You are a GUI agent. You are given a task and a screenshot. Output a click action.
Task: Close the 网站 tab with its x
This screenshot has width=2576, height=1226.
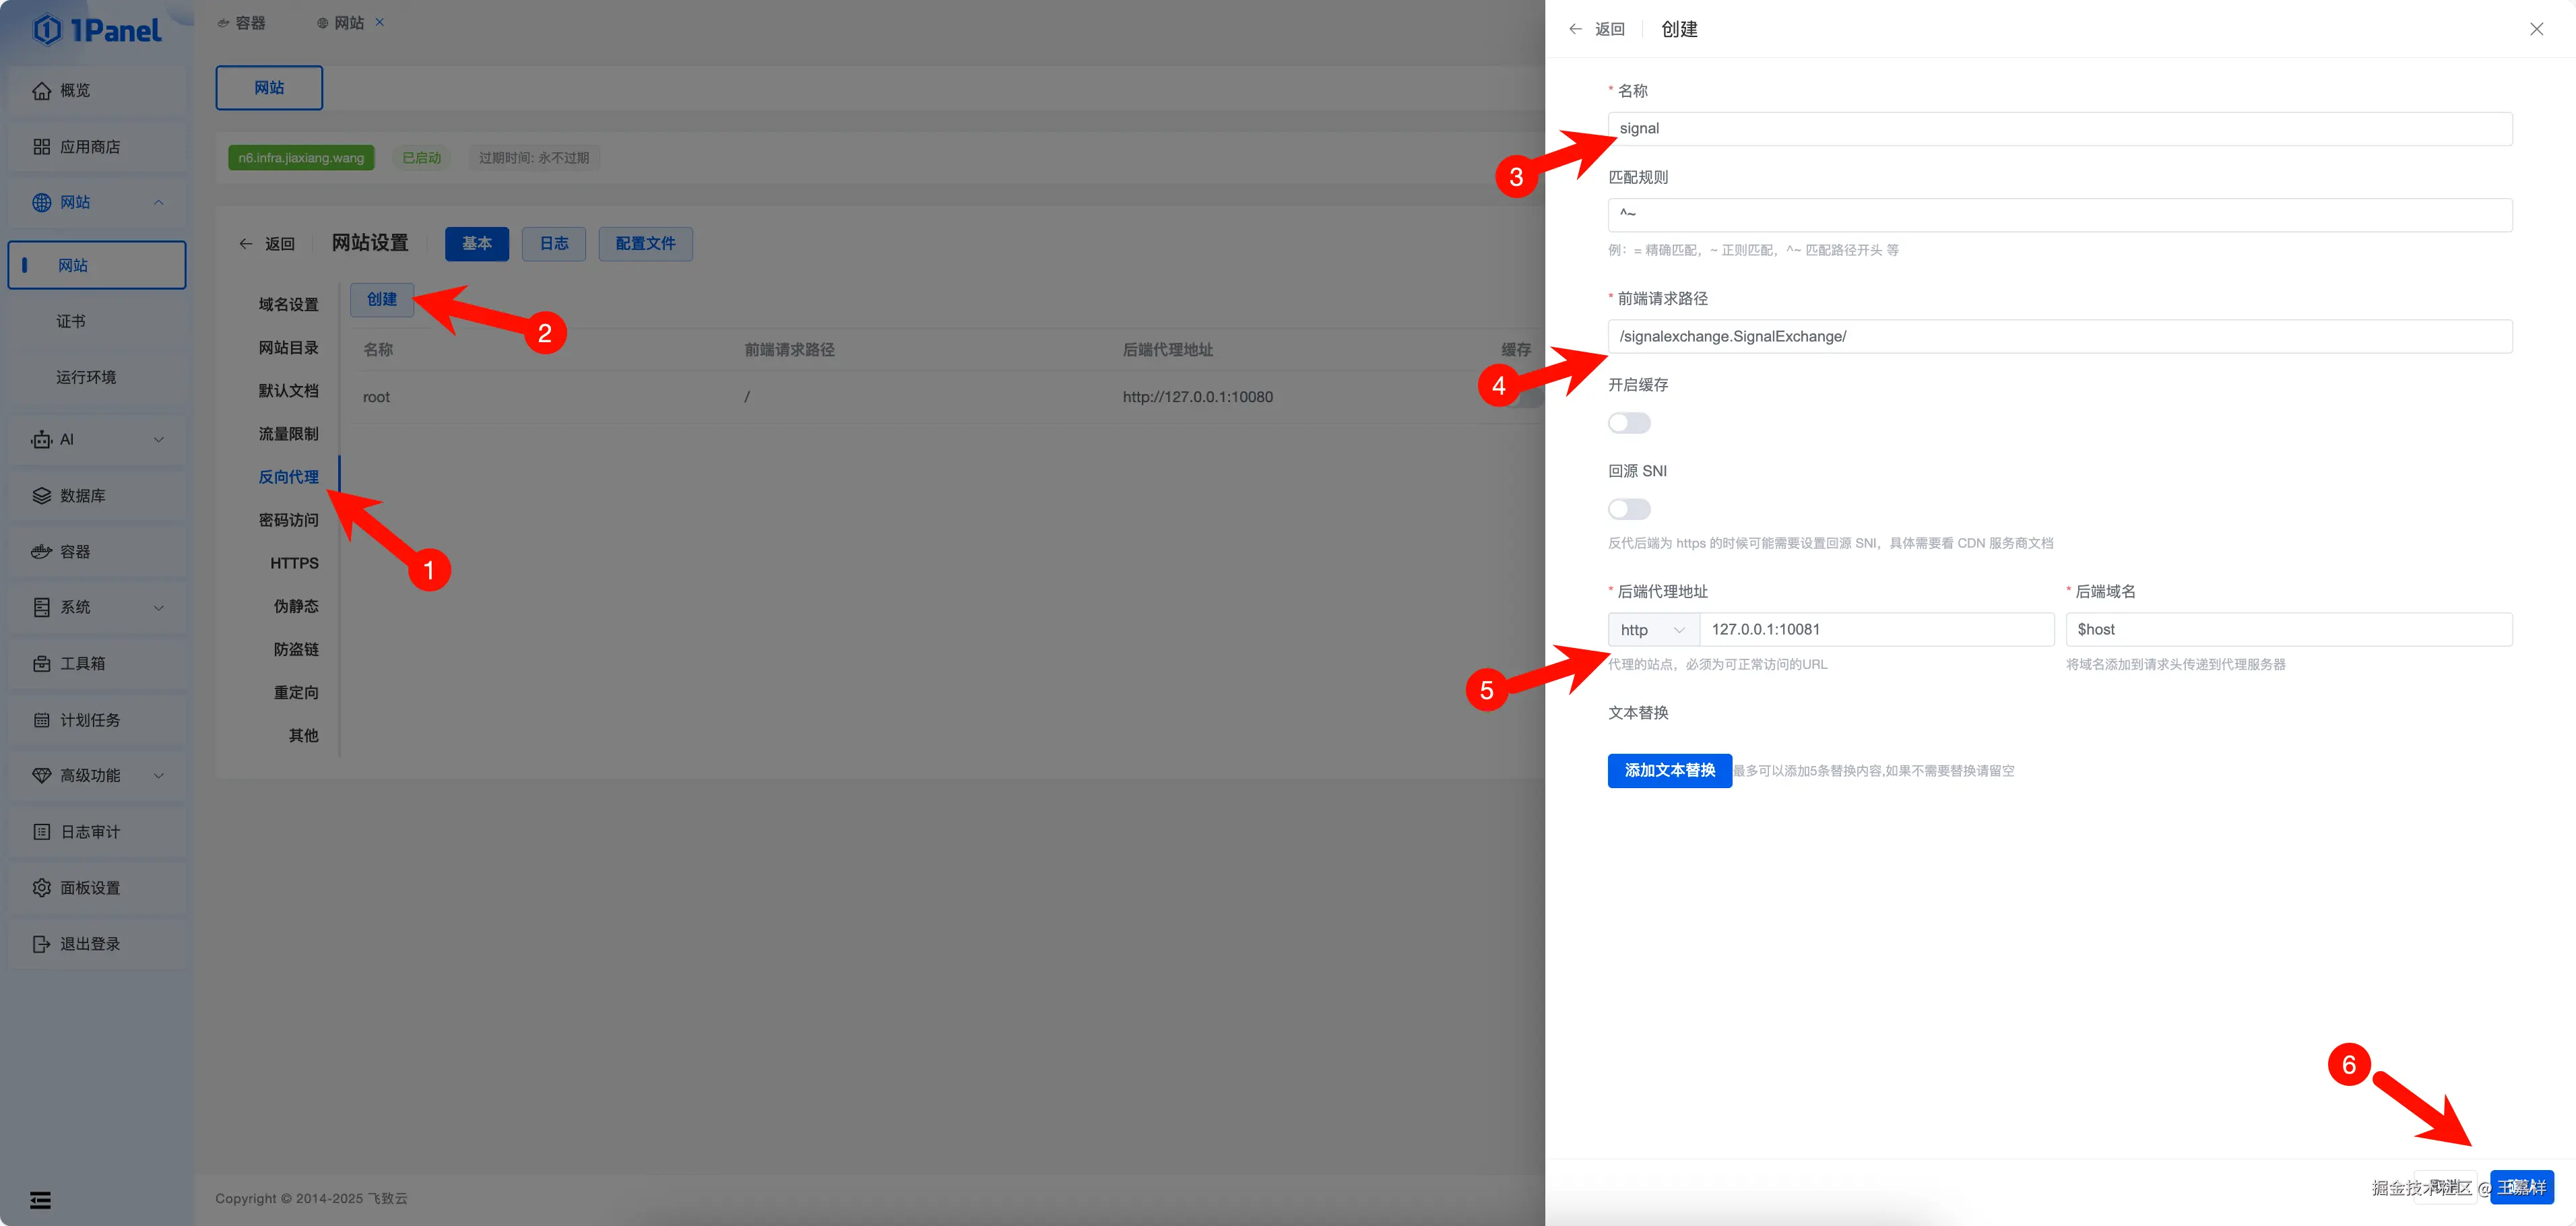point(380,22)
